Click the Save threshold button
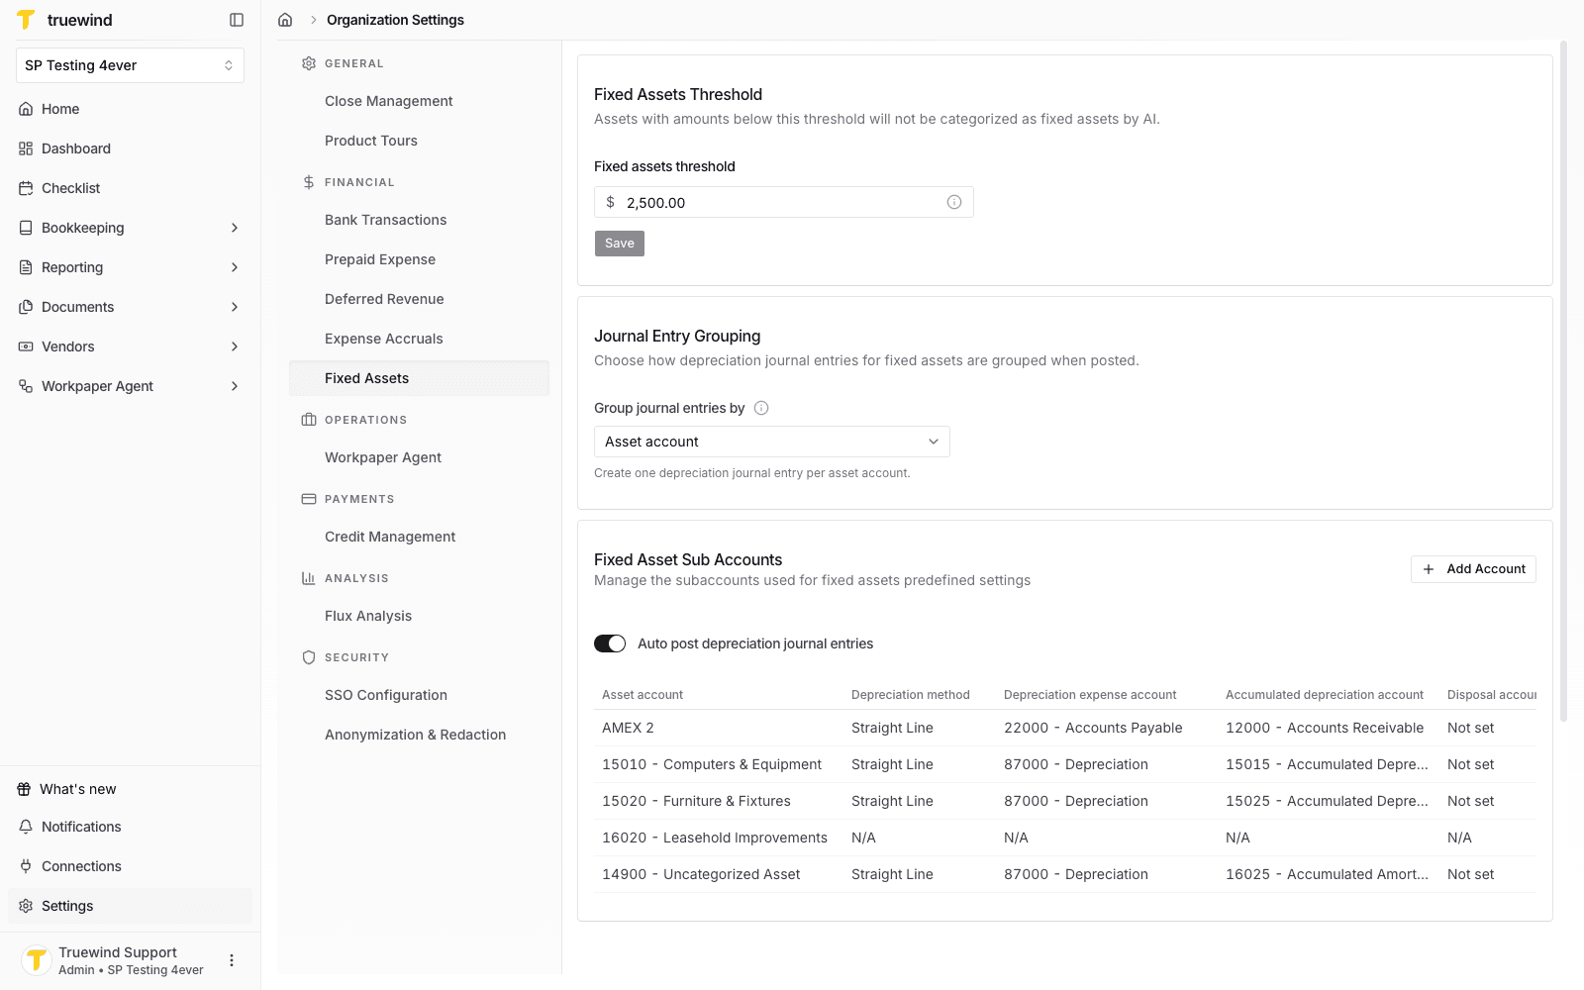Screen dimensions: 1584x990 tap(620, 244)
